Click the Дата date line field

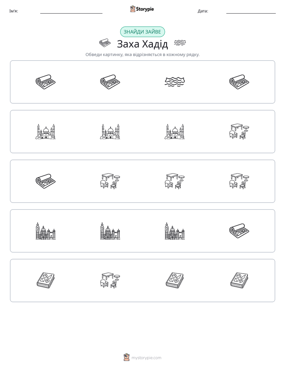click(251, 11)
